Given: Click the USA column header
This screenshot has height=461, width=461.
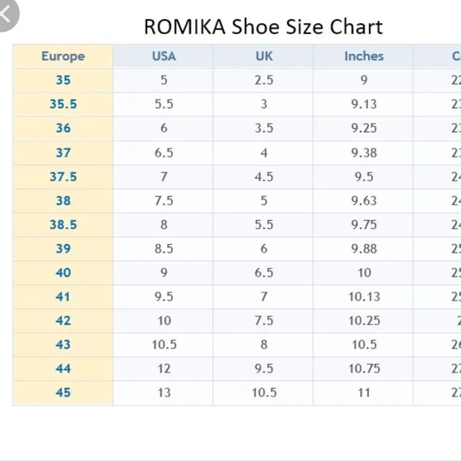Looking at the screenshot, I should coord(164,56).
